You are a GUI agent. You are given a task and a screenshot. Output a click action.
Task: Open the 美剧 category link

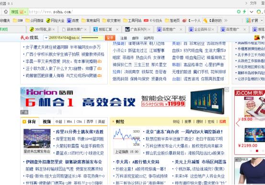coord(176,44)
